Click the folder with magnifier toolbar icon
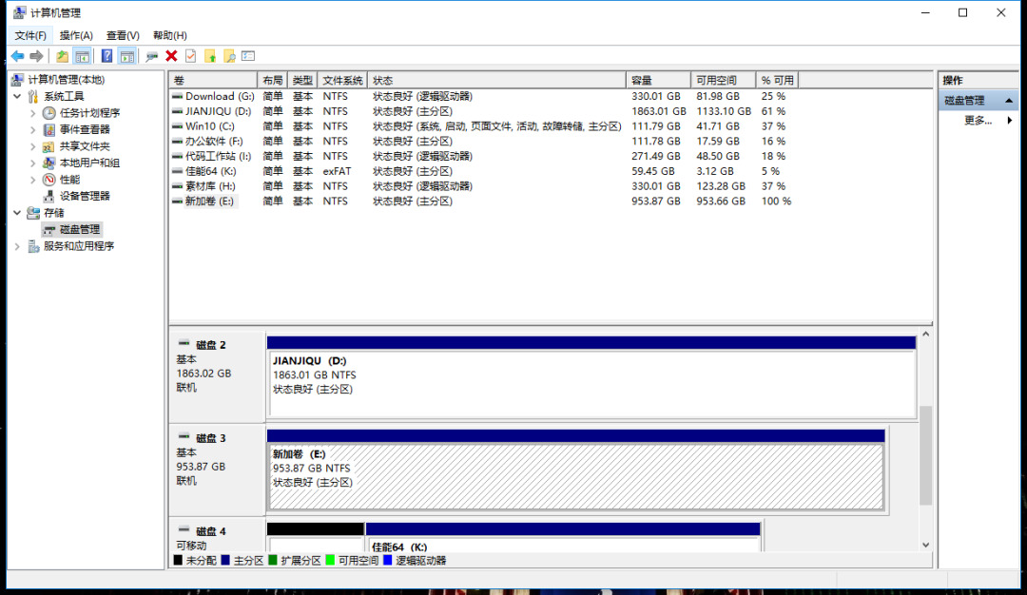Image resolution: width=1027 pixels, height=595 pixels. click(x=229, y=56)
